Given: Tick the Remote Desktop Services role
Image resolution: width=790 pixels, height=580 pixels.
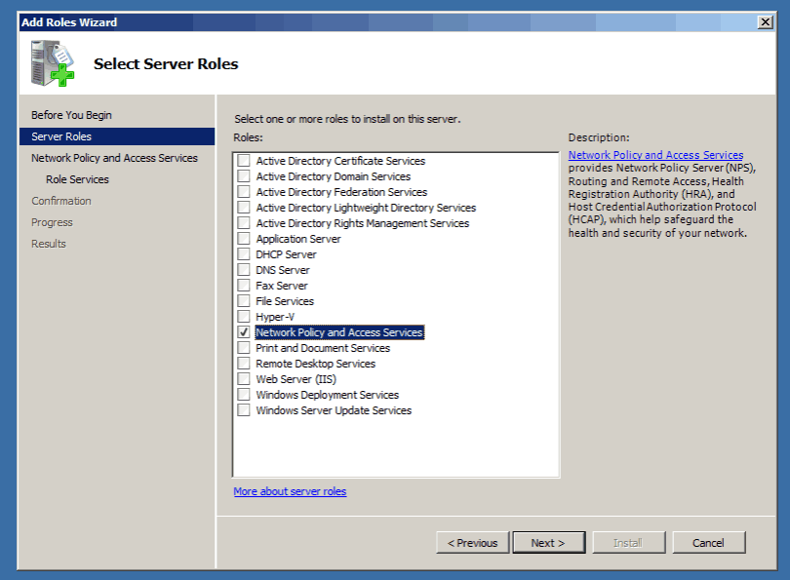Looking at the screenshot, I should click(x=244, y=364).
